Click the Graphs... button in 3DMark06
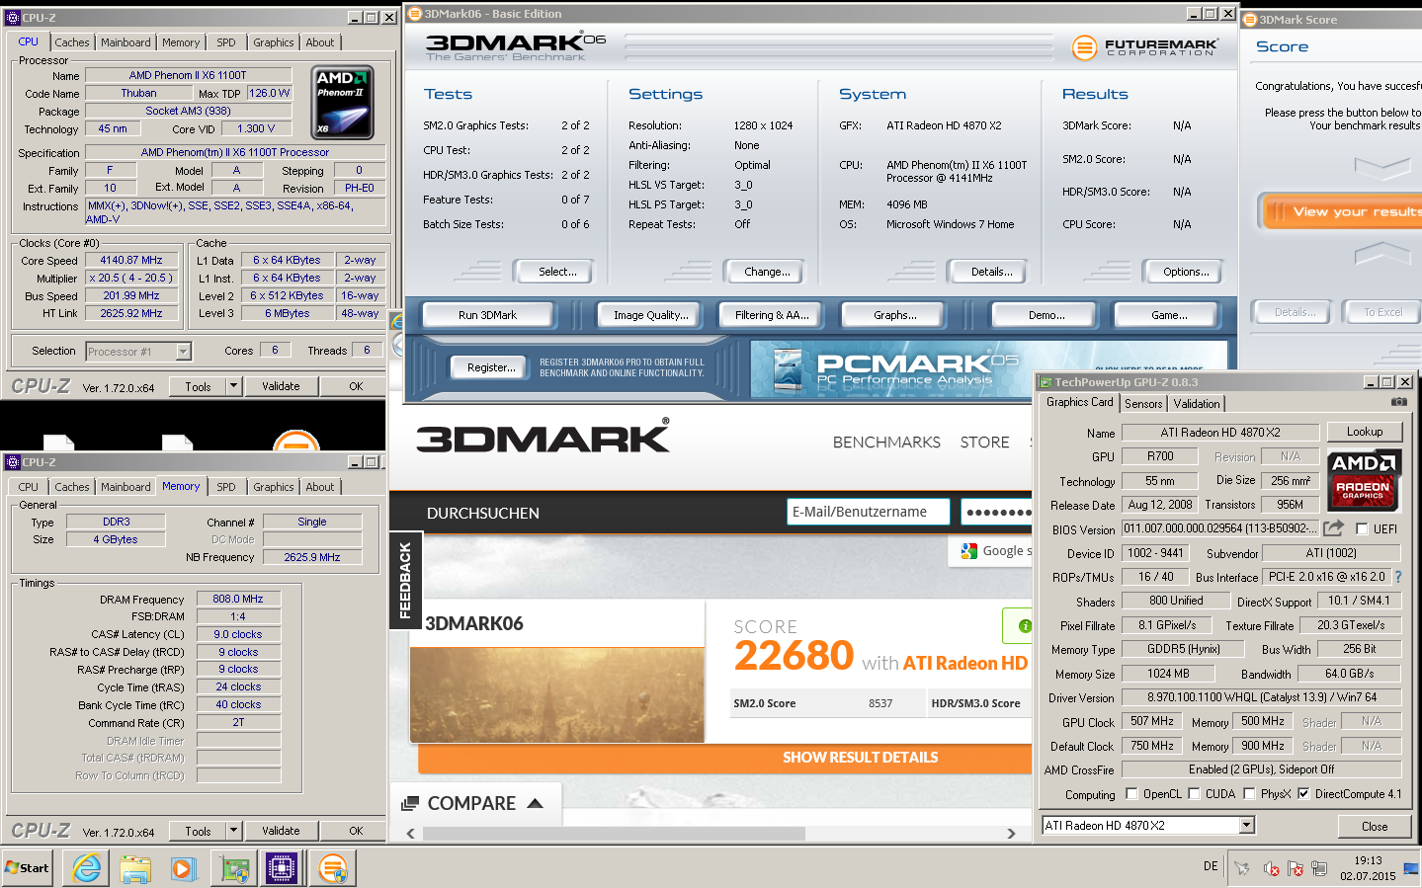Screen dimensions: 1422x888 click(x=894, y=315)
